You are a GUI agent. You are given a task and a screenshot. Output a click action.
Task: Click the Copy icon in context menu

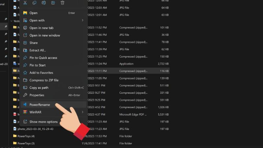tap(35, 3)
